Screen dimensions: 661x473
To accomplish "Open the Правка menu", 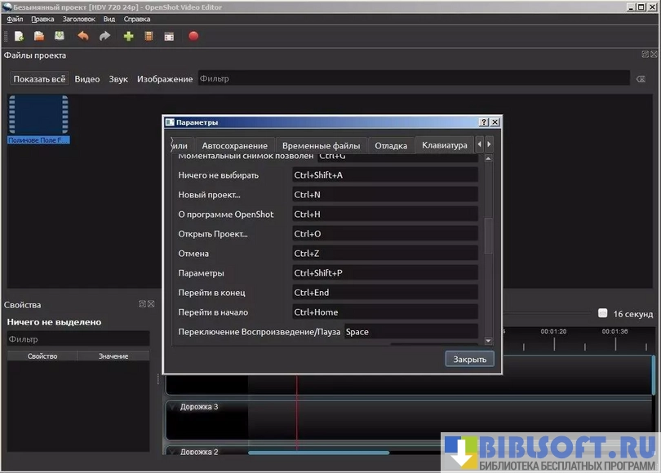I will (x=42, y=19).
